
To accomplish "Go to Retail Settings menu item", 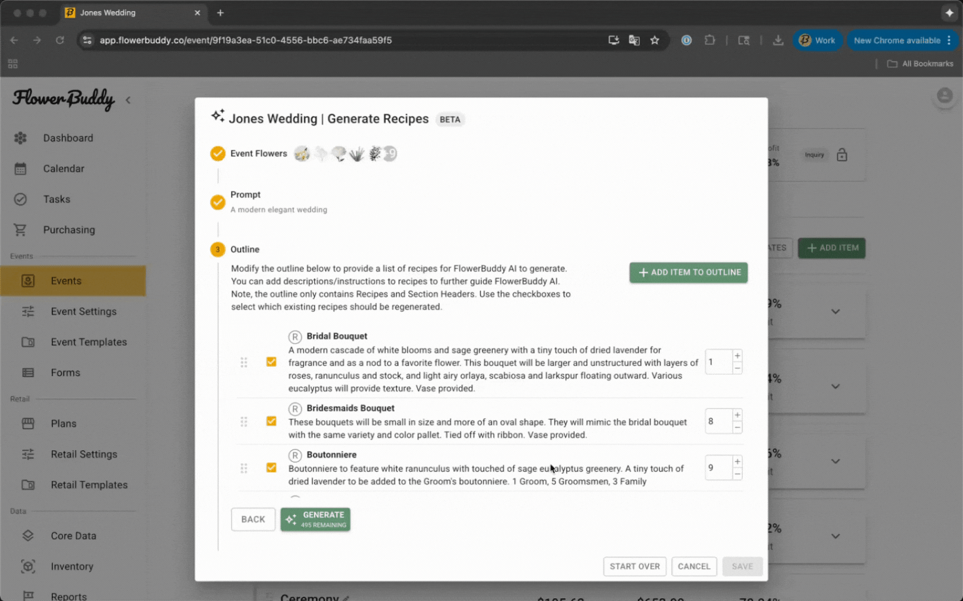I will click(x=83, y=454).
